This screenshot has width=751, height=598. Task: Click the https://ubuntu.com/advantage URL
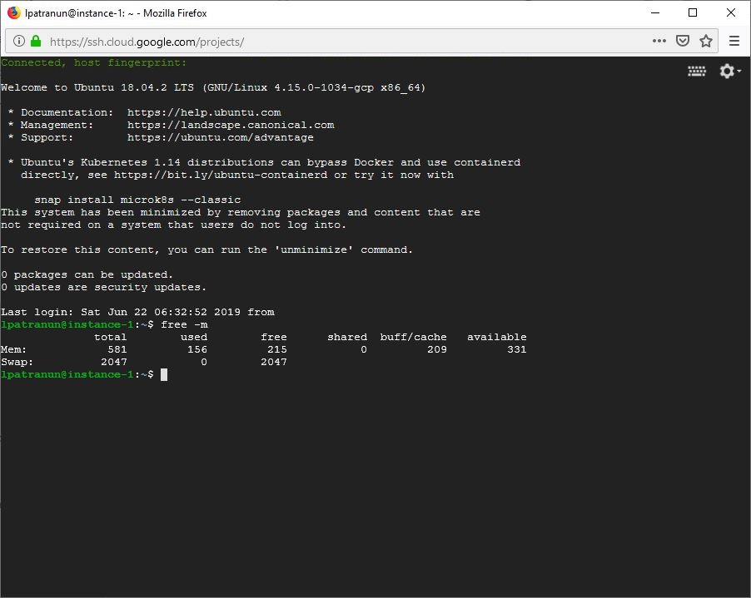pos(221,137)
